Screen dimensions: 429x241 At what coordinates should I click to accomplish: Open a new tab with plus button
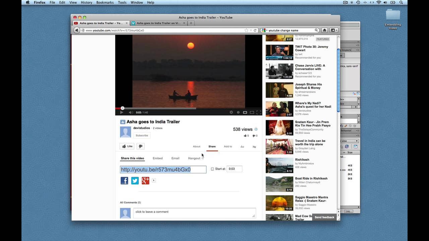point(191,23)
